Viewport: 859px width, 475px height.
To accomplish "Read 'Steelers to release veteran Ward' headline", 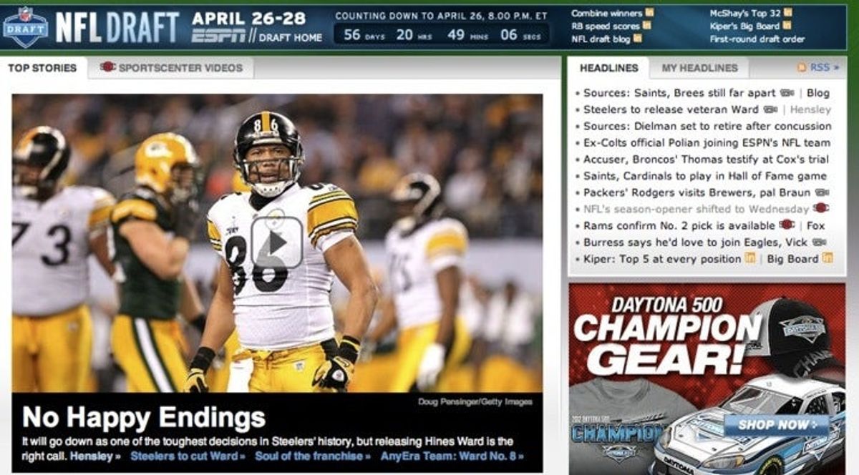I will [671, 109].
